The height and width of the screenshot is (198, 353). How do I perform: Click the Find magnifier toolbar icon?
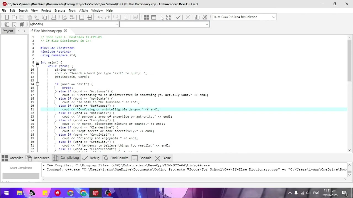pos(65,17)
